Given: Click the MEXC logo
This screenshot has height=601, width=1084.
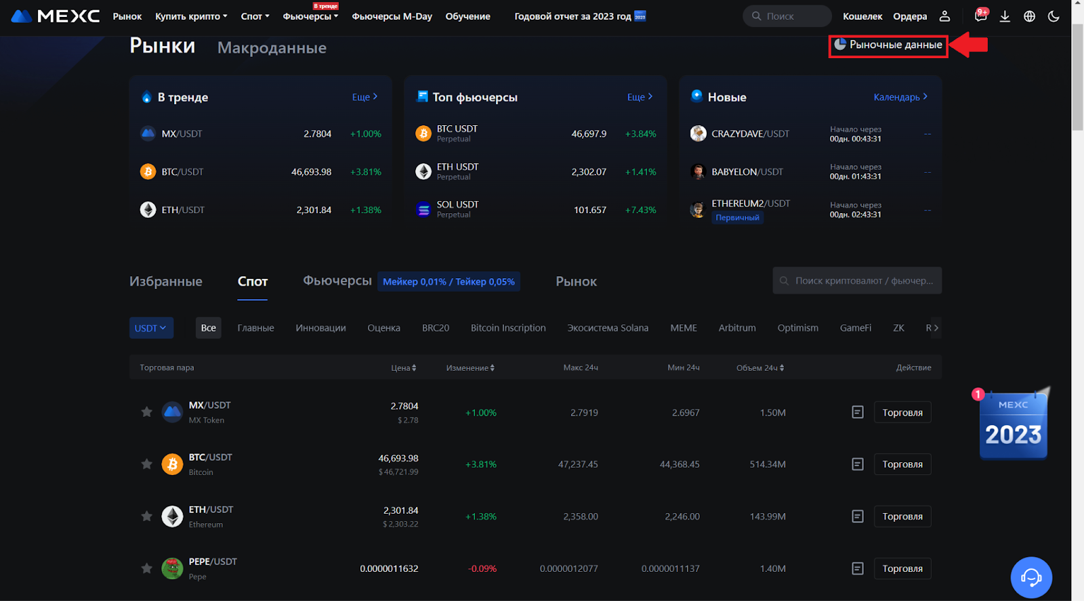Looking at the screenshot, I should (56, 16).
